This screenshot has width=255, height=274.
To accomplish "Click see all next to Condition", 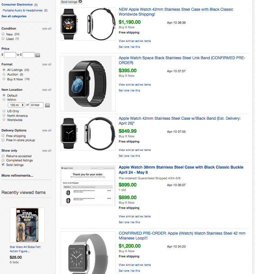I will tap(47, 29).
